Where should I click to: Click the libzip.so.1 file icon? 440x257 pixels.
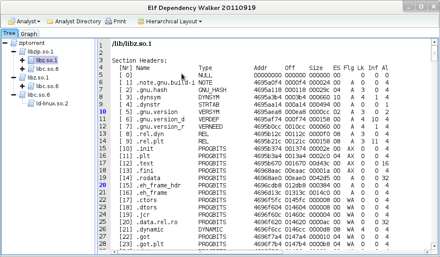pyautogui.click(x=23, y=52)
